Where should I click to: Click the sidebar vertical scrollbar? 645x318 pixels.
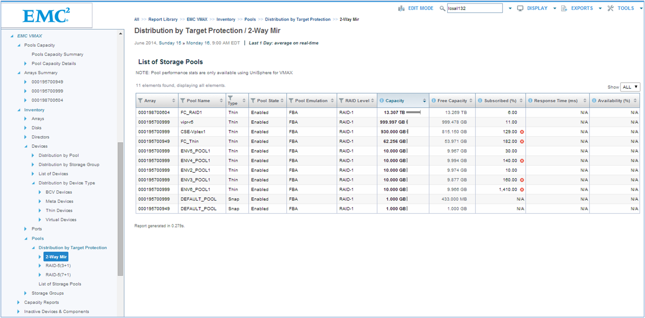point(121,209)
